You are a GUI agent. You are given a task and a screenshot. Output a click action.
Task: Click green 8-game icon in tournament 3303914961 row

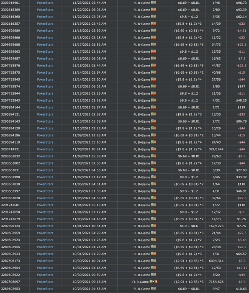tap(152, 3)
